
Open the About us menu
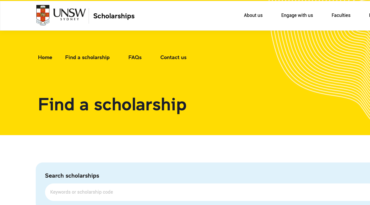tap(253, 15)
